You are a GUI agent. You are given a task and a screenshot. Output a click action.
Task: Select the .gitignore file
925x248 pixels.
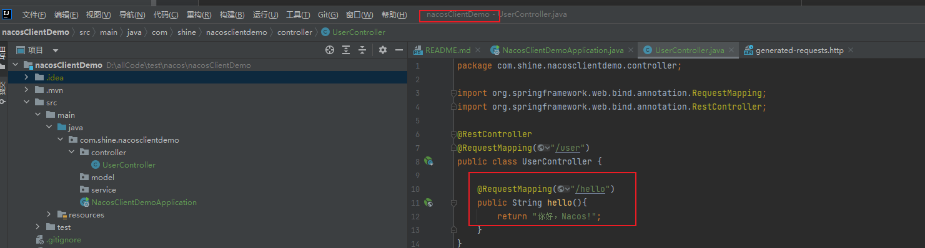click(64, 240)
